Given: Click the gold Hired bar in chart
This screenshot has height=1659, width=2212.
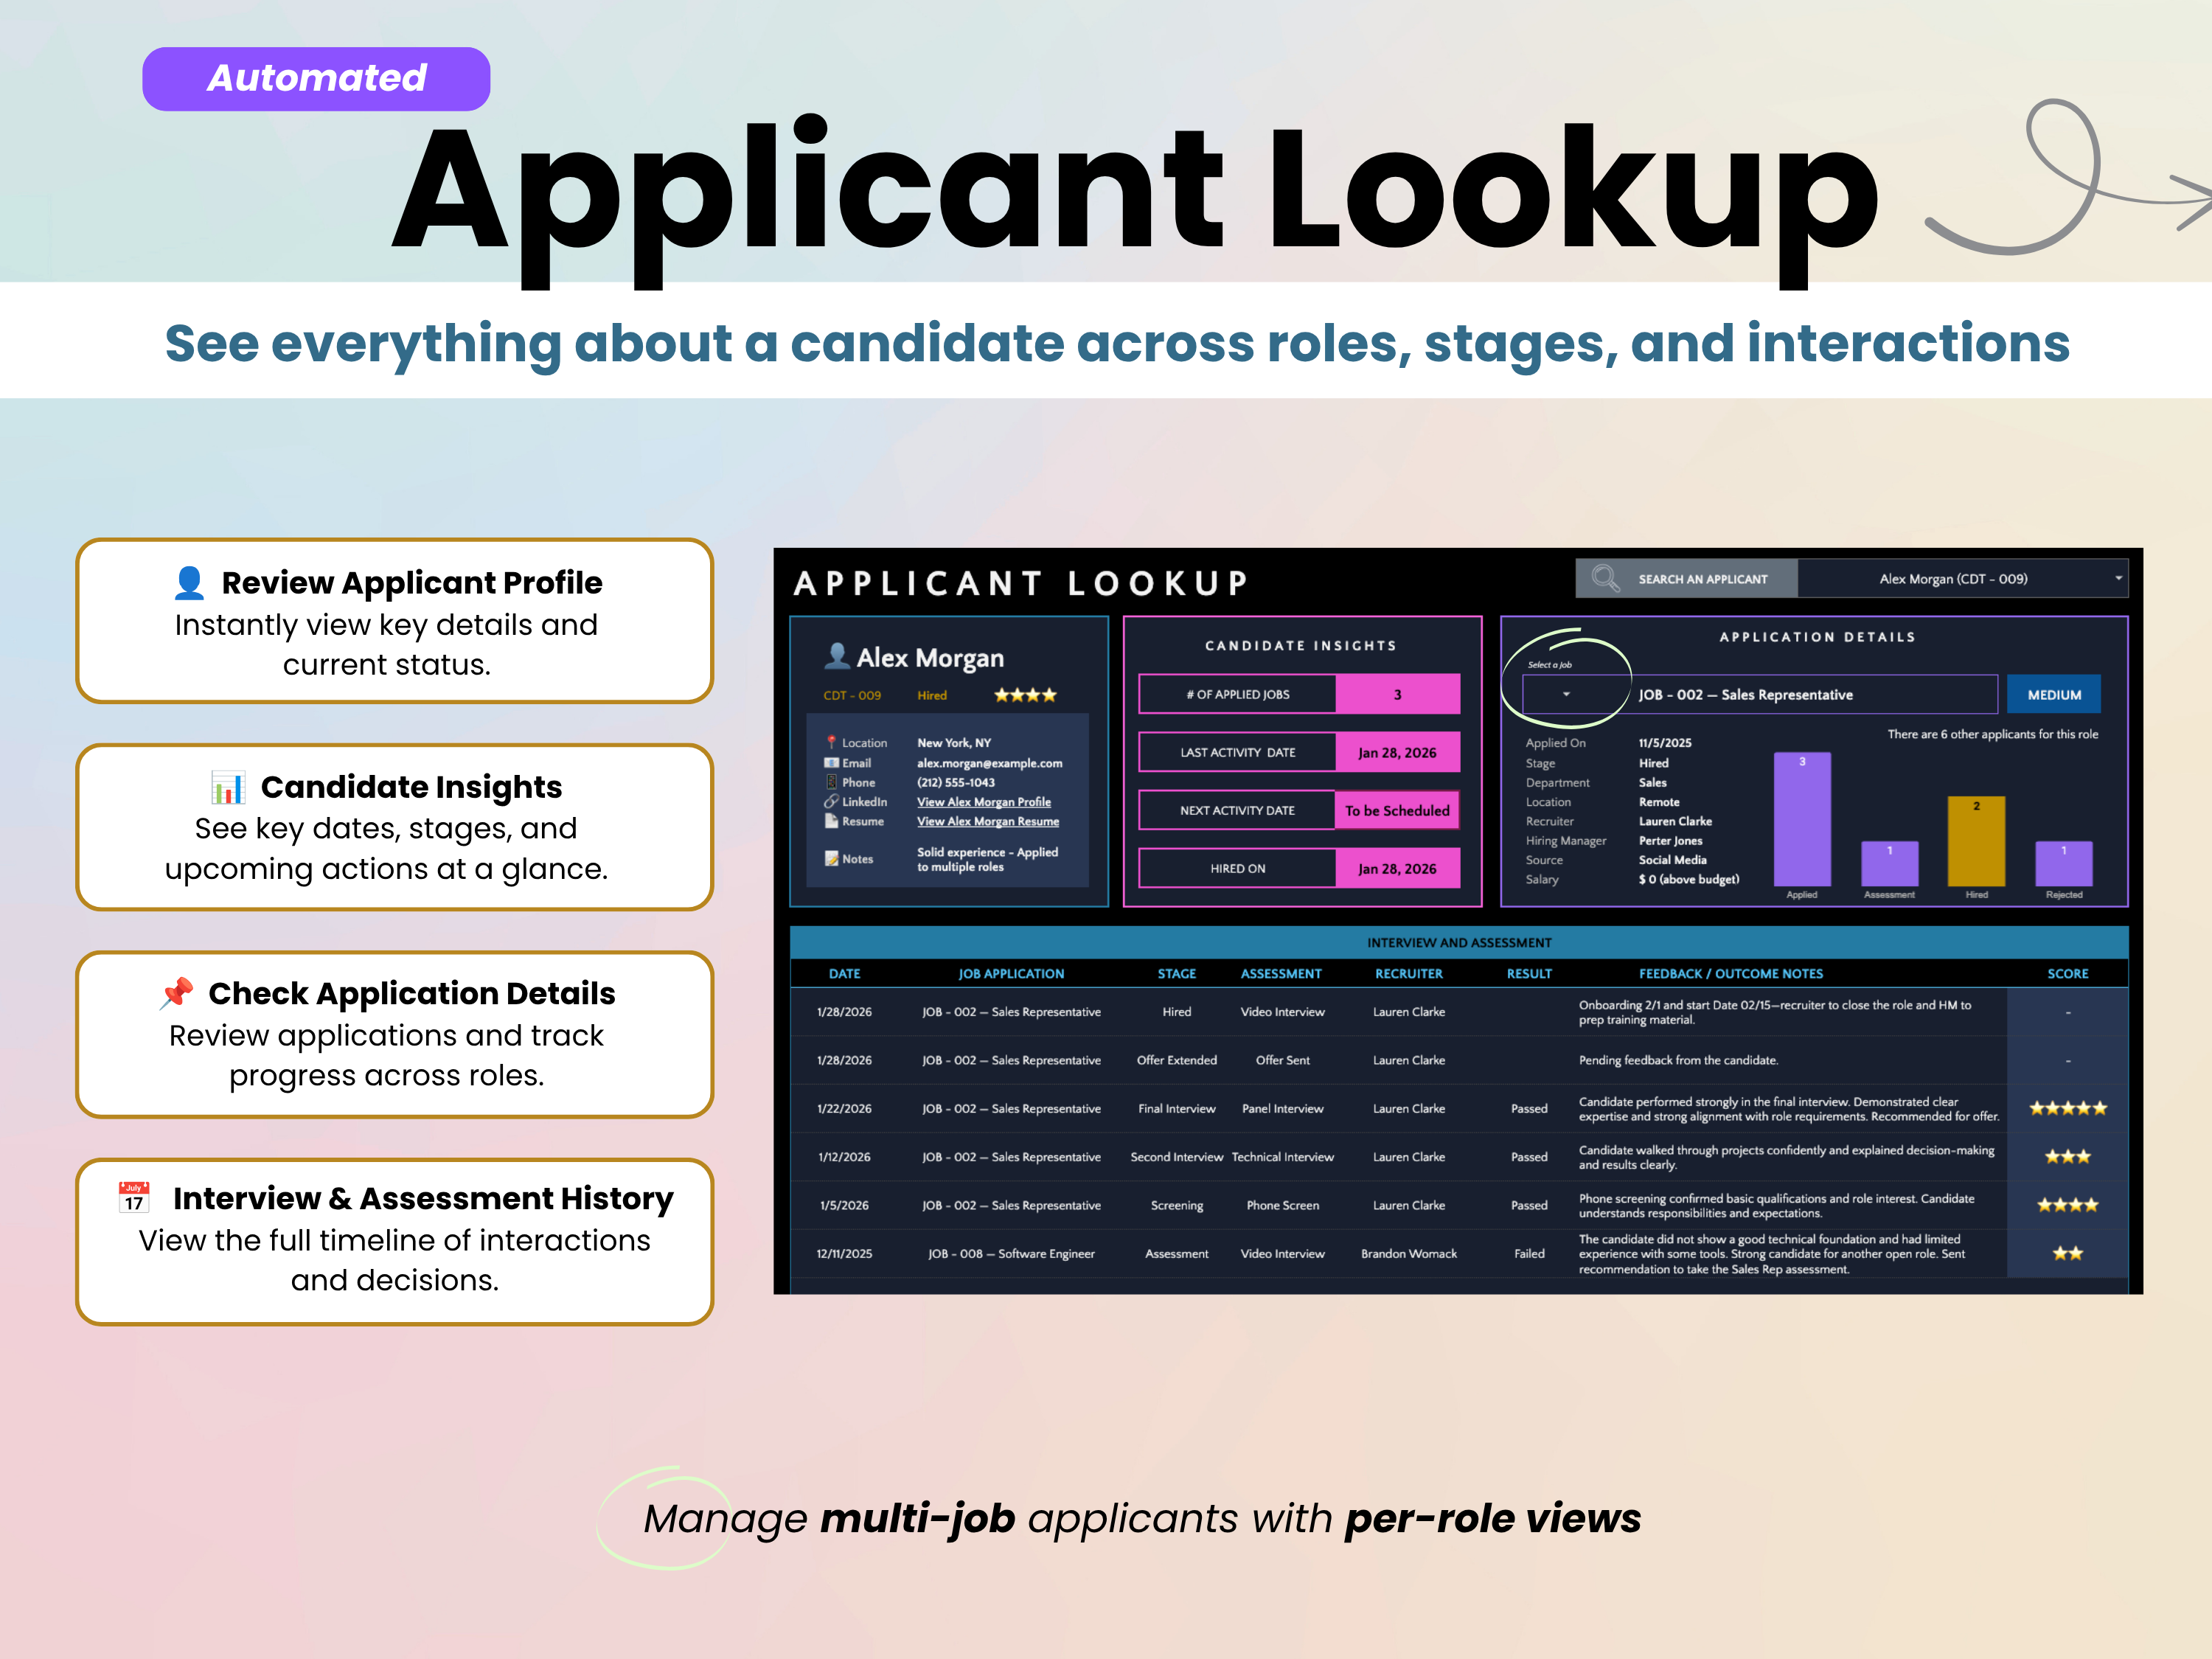Looking at the screenshot, I should tap(1976, 841).
